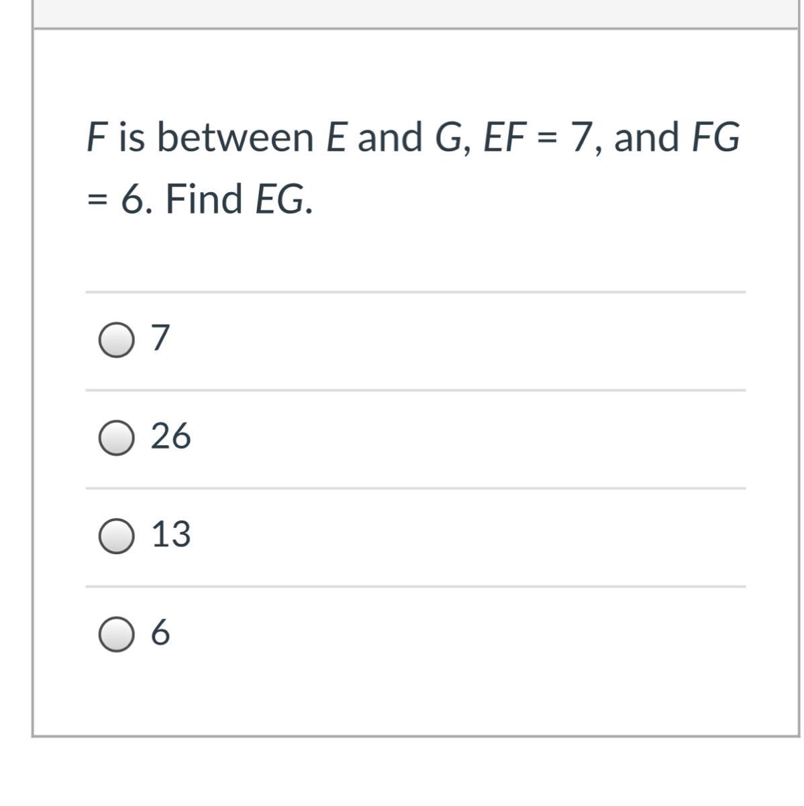Pick the radio button beside answer 6

(x=115, y=635)
